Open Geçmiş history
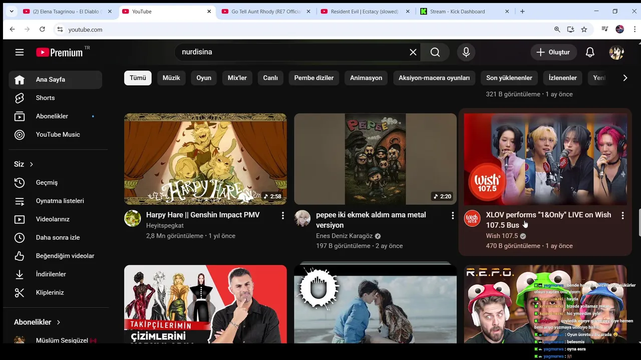 [x=56, y=182]
